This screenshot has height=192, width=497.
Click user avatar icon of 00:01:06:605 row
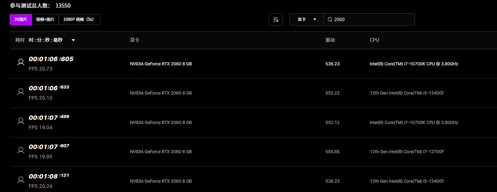click(21, 62)
